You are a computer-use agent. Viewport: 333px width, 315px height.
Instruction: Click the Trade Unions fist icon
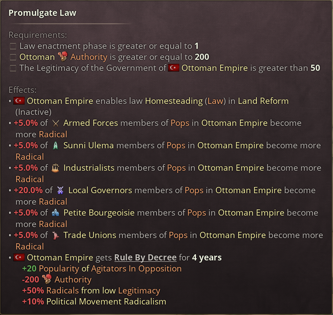(x=55, y=235)
